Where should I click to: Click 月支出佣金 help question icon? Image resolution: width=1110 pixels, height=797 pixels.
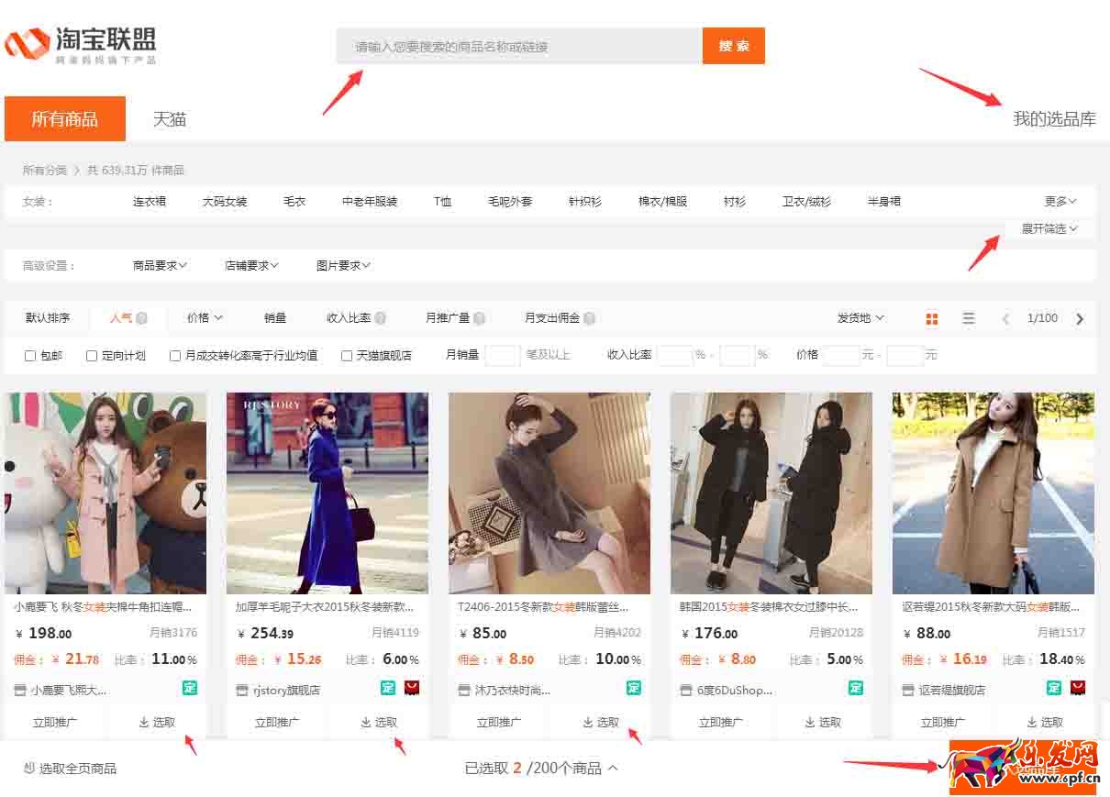tap(589, 318)
